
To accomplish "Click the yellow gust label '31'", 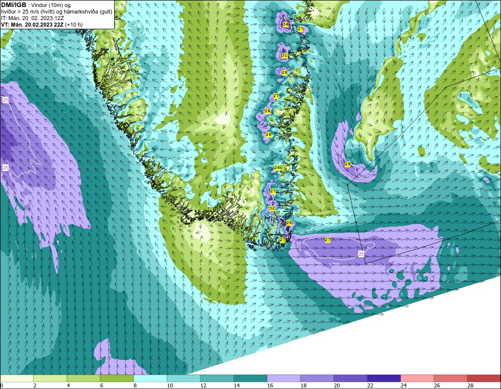I will pos(285,55).
